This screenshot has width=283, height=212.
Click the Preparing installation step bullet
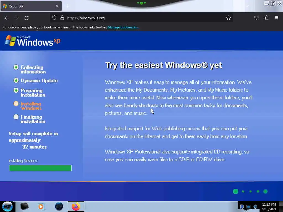16,90
